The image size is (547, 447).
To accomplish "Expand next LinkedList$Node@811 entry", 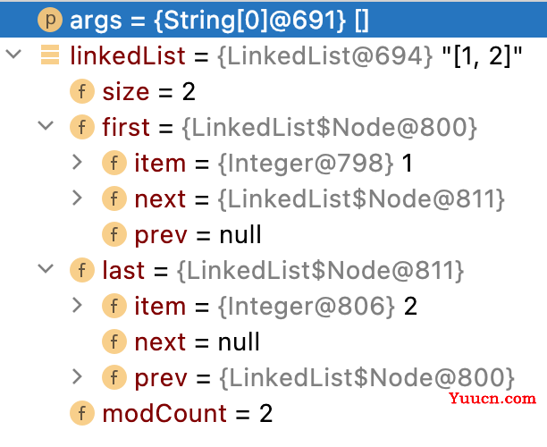I will [77, 198].
